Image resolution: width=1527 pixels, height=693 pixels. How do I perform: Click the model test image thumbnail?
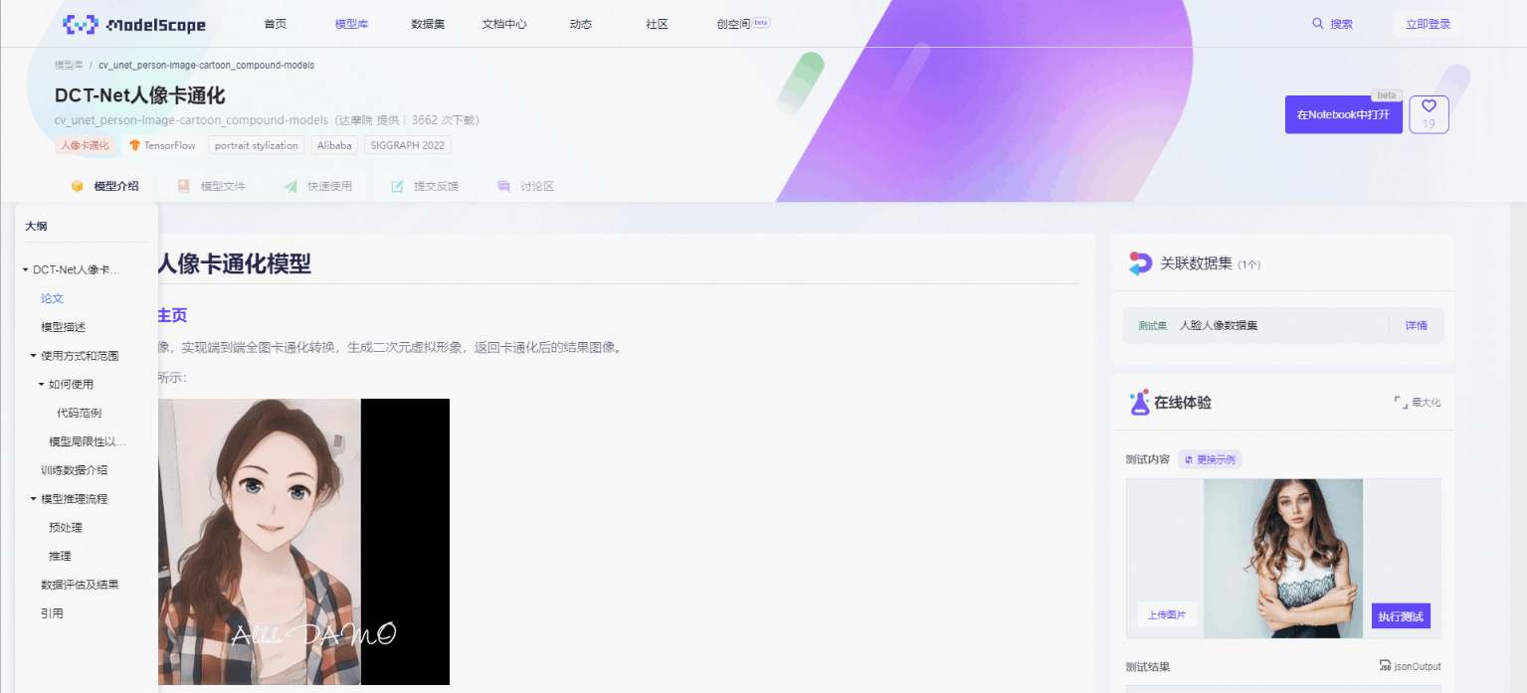[1282, 558]
